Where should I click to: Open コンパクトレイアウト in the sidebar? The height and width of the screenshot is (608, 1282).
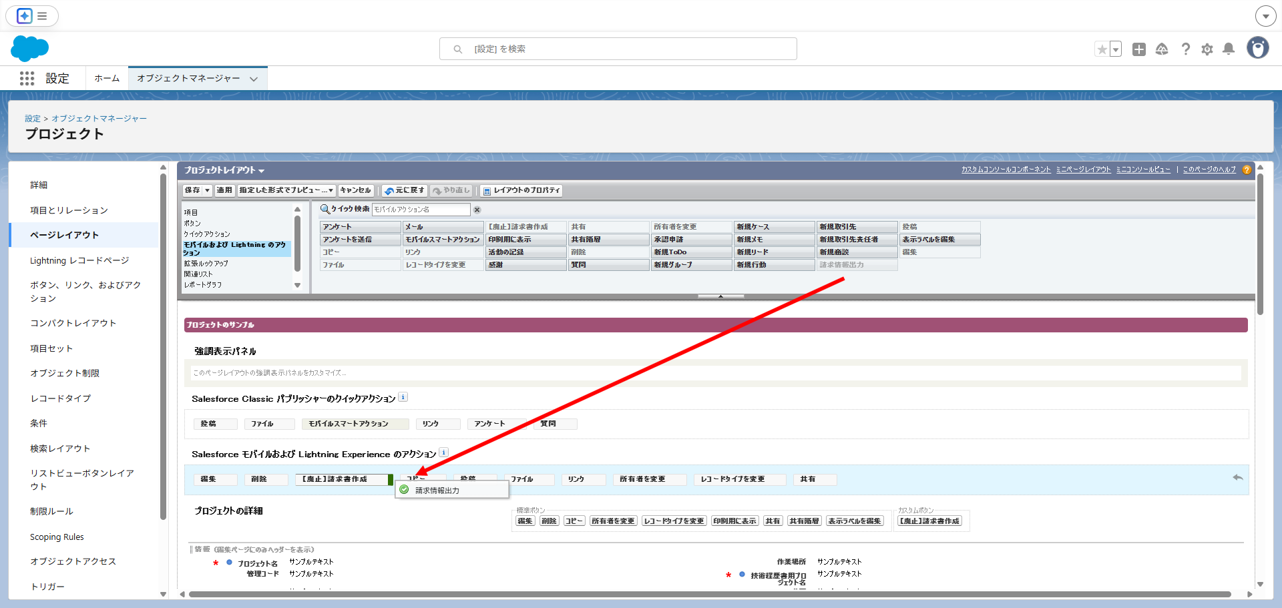[x=73, y=323]
